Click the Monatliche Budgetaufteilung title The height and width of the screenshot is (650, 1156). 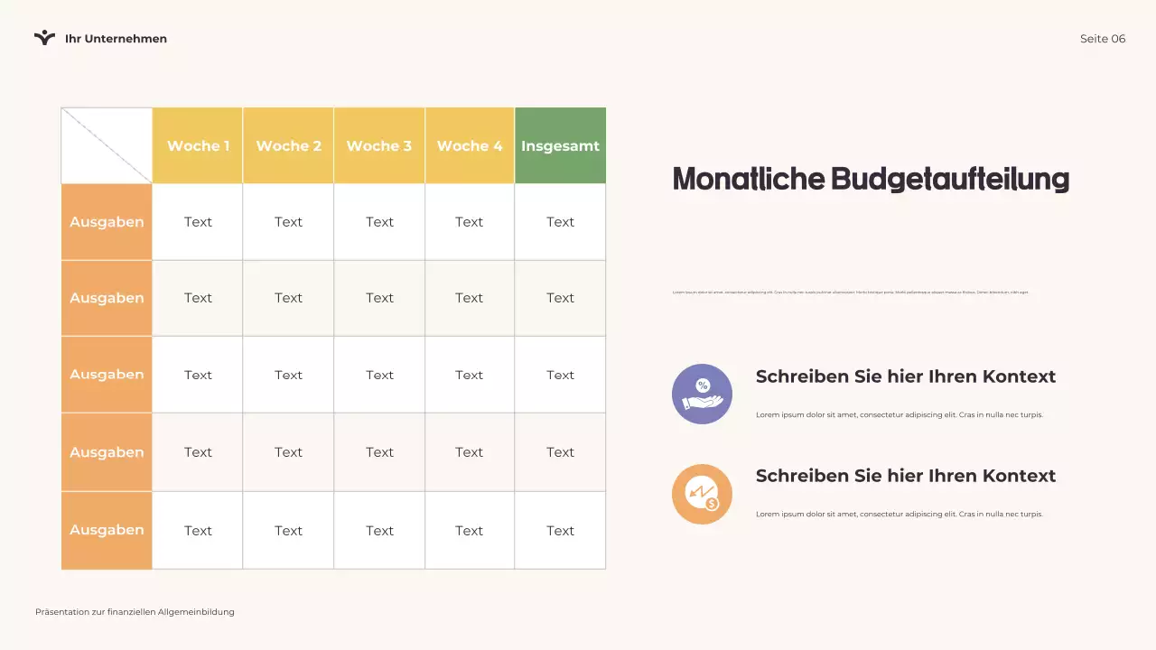[871, 179]
